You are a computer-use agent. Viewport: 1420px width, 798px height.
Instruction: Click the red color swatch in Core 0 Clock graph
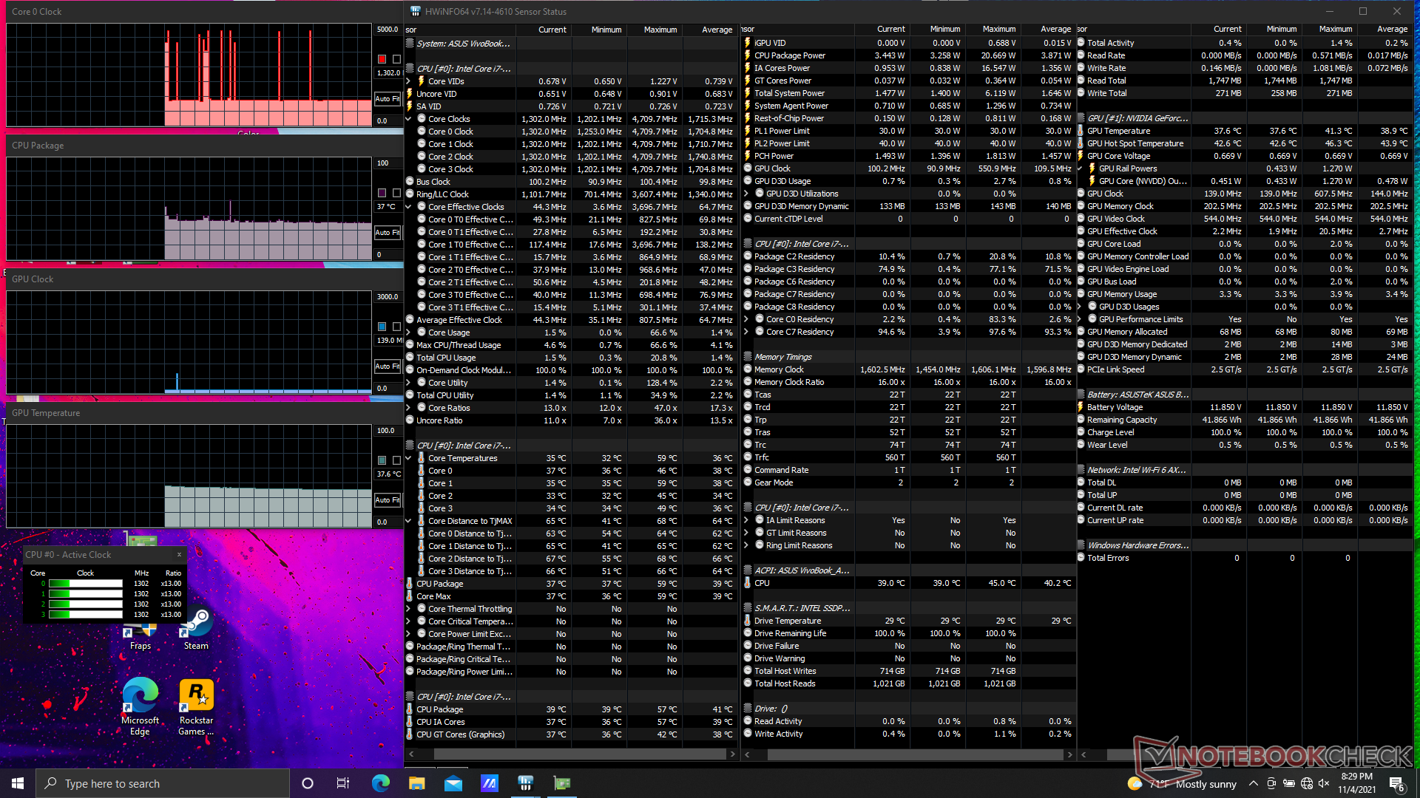[382, 59]
